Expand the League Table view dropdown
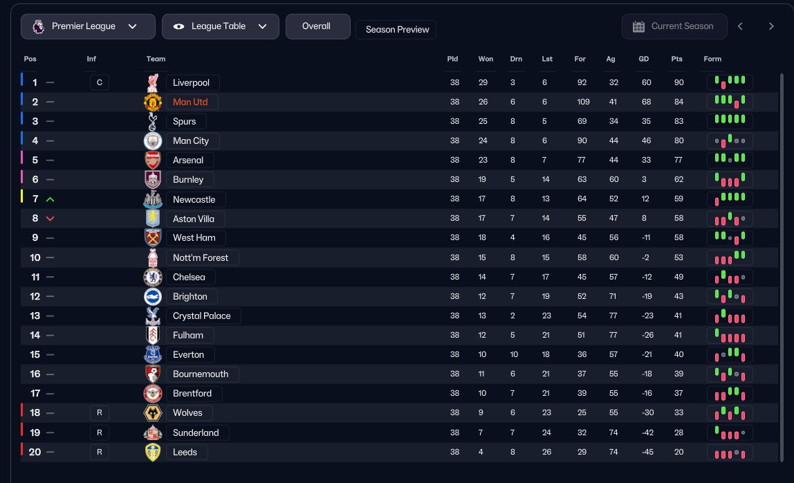The width and height of the screenshot is (794, 483). tap(220, 26)
